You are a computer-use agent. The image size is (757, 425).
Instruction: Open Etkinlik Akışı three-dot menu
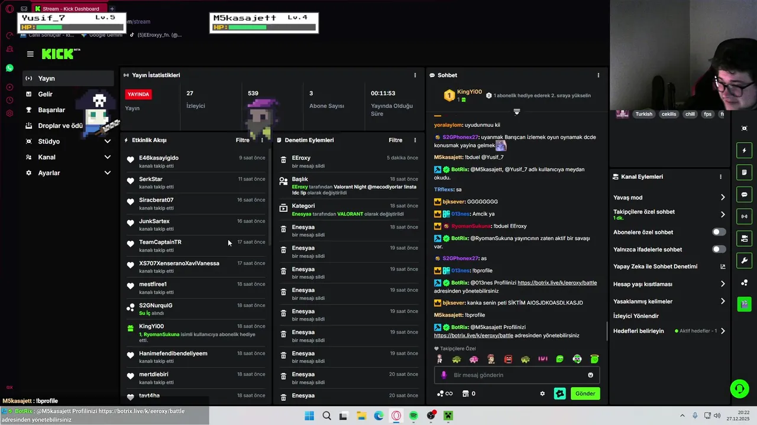pyautogui.click(x=262, y=140)
